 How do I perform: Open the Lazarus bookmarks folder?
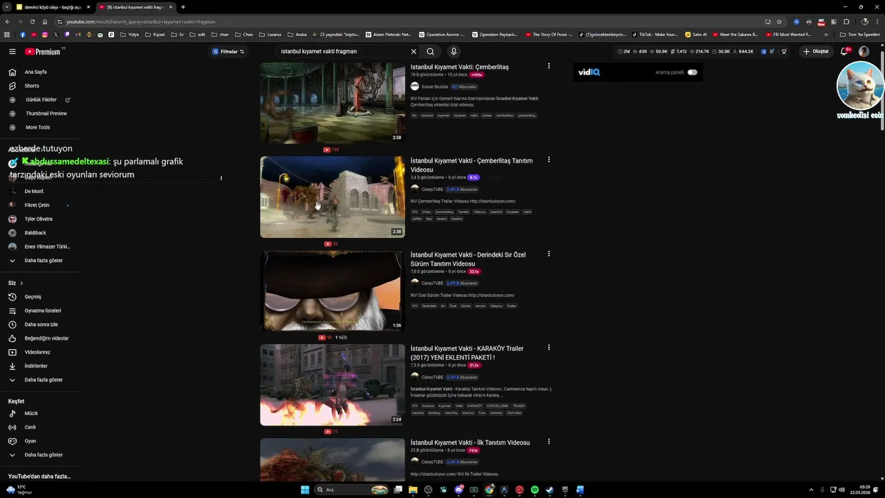point(270,34)
